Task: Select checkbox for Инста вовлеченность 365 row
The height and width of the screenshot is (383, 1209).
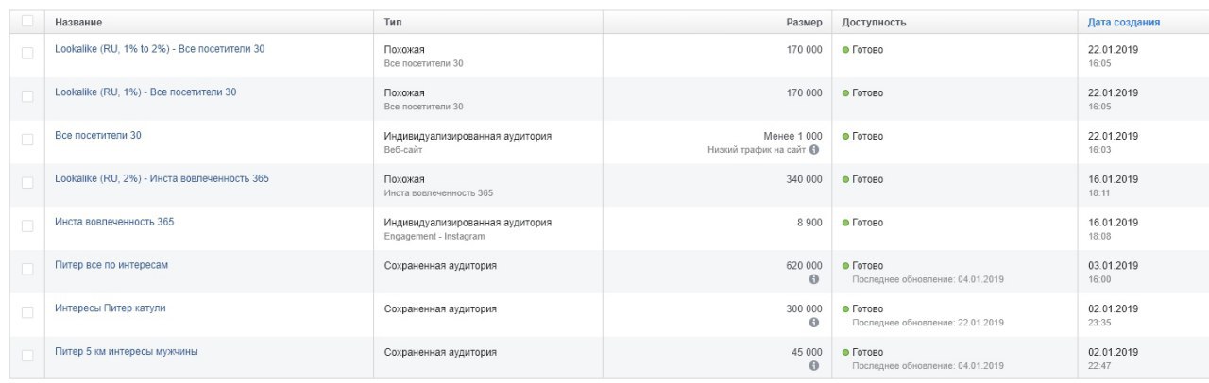Action: point(26,226)
